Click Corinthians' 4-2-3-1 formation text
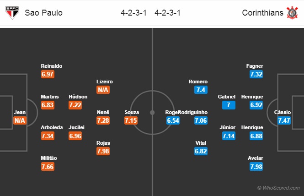 click(x=167, y=13)
